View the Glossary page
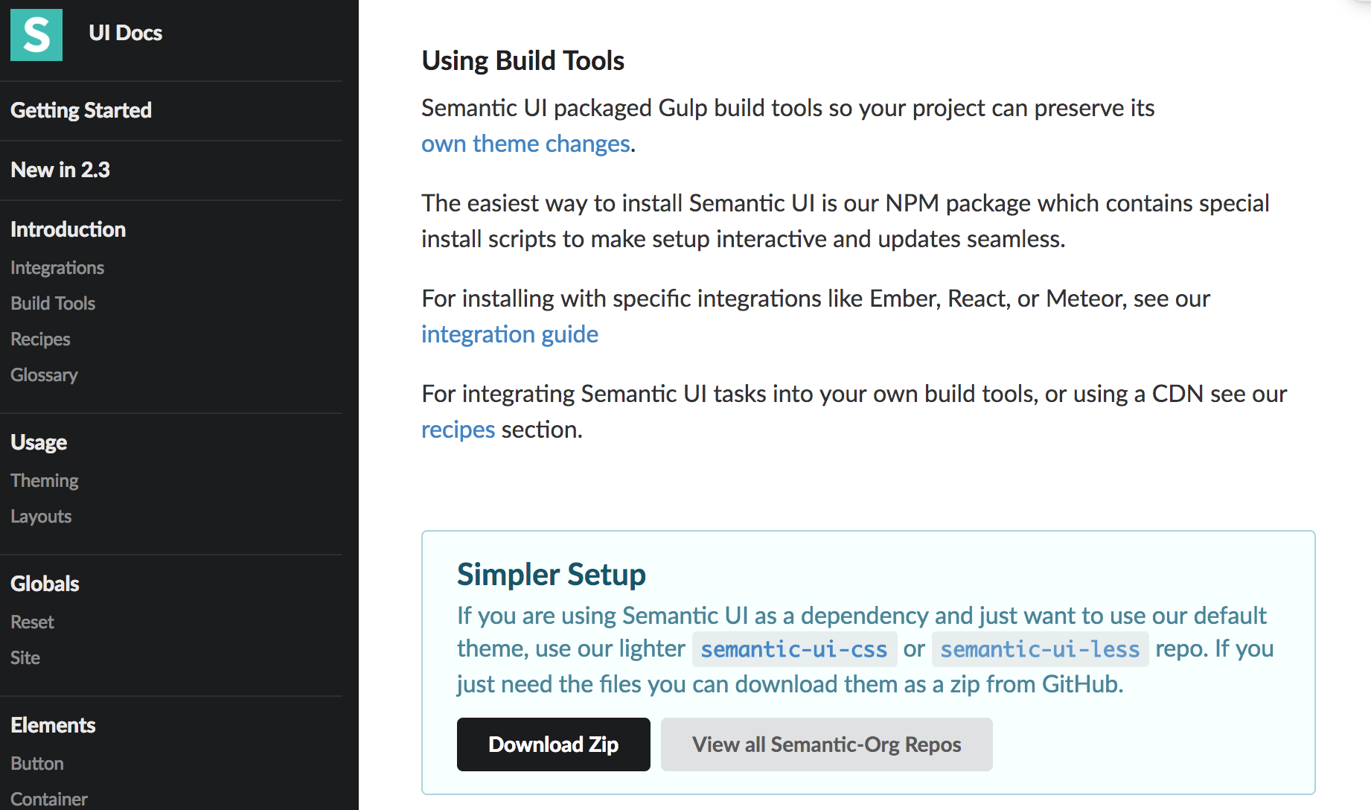 44,374
